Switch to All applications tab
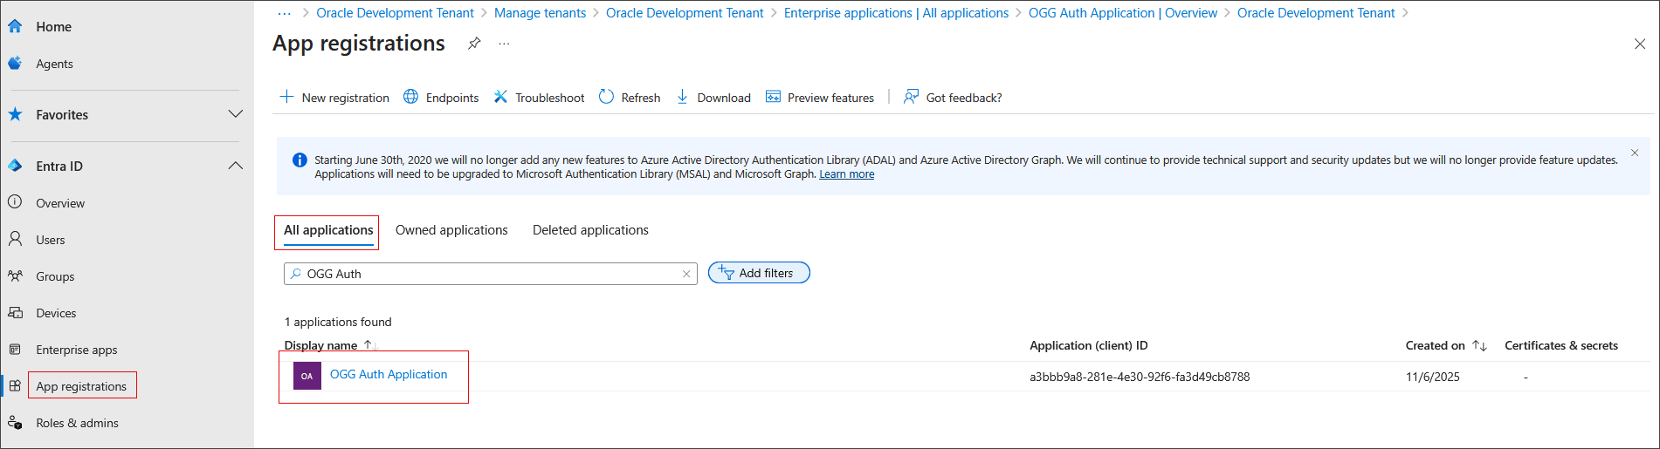This screenshot has height=449, width=1660. pyautogui.click(x=328, y=230)
